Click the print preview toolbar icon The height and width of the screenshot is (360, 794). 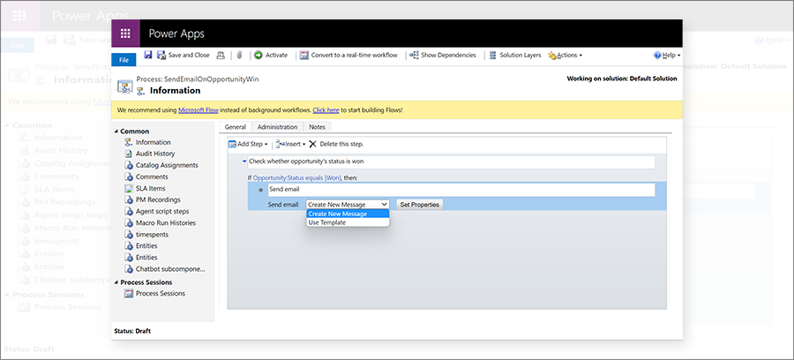coord(221,56)
